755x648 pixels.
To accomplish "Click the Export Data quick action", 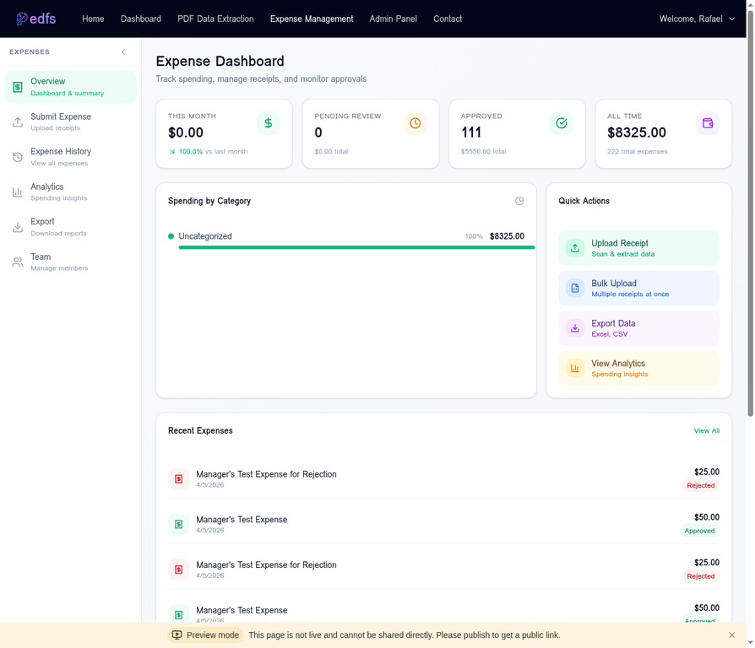I will pyautogui.click(x=639, y=328).
